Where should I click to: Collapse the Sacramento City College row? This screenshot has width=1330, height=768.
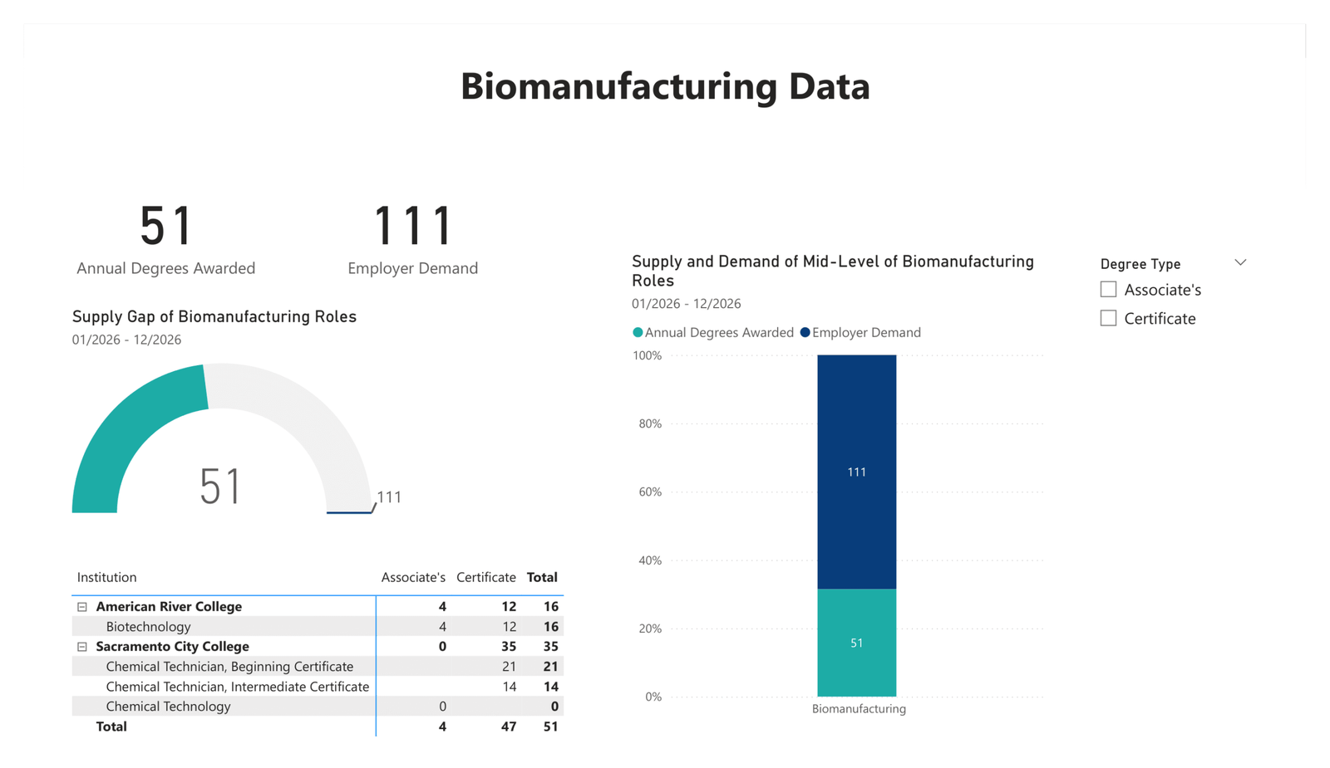pyautogui.click(x=82, y=647)
